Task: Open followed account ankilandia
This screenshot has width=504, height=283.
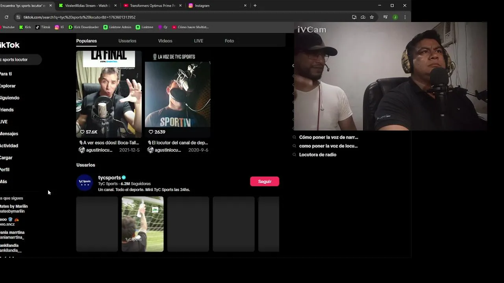Action: pyautogui.click(x=11, y=248)
